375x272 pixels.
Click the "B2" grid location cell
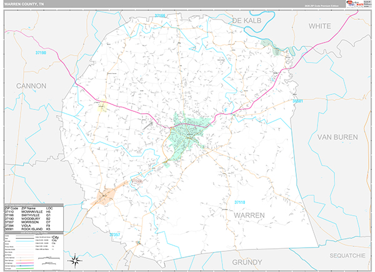[x=48, y=219]
